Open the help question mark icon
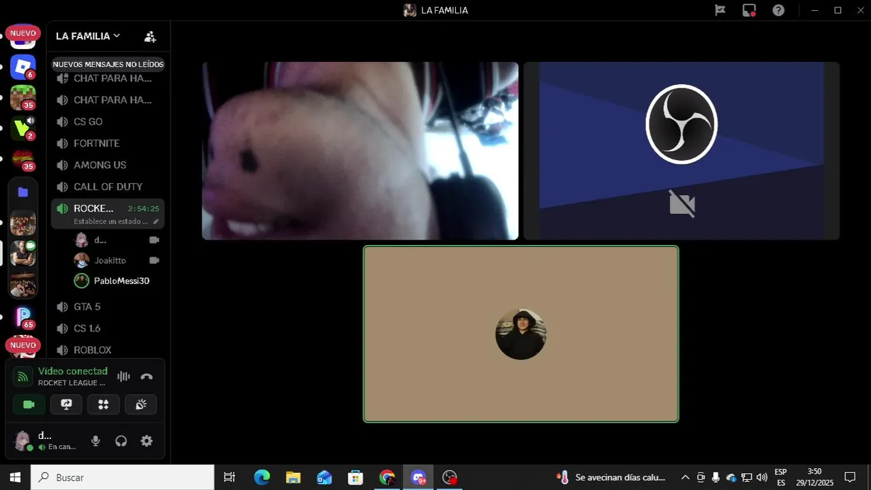The width and height of the screenshot is (871, 490). (x=778, y=10)
